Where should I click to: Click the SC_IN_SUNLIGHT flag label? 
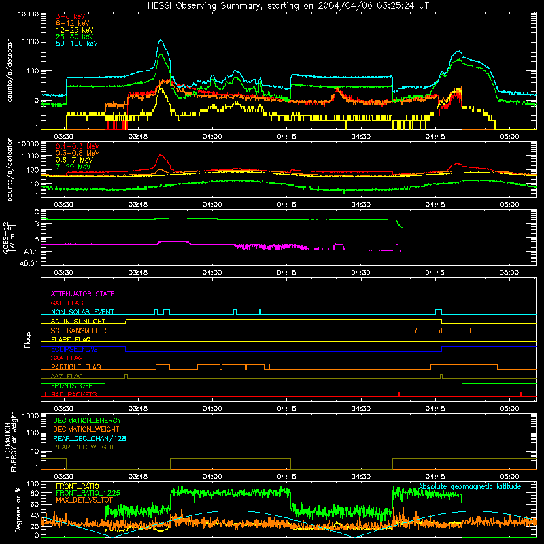click(x=78, y=321)
